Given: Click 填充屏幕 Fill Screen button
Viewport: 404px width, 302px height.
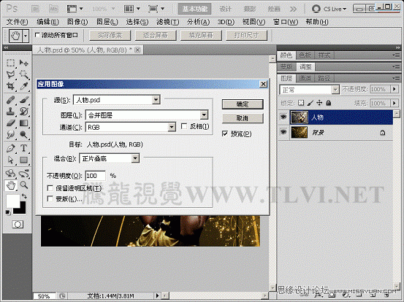Looking at the screenshot, I should 201,35.
